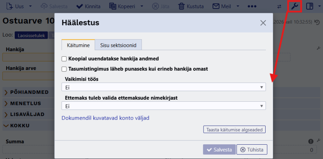The width and height of the screenshot is (323, 159).
Task: Click the small wrench beside Summa
Action: point(318,140)
